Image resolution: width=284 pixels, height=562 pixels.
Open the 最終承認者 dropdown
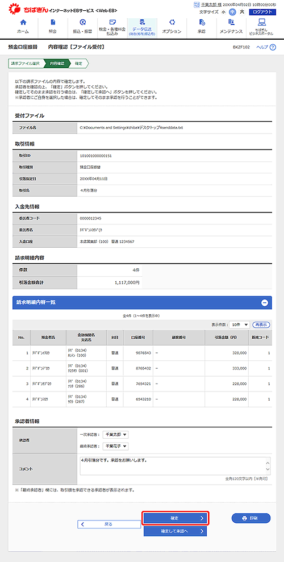coord(115,446)
